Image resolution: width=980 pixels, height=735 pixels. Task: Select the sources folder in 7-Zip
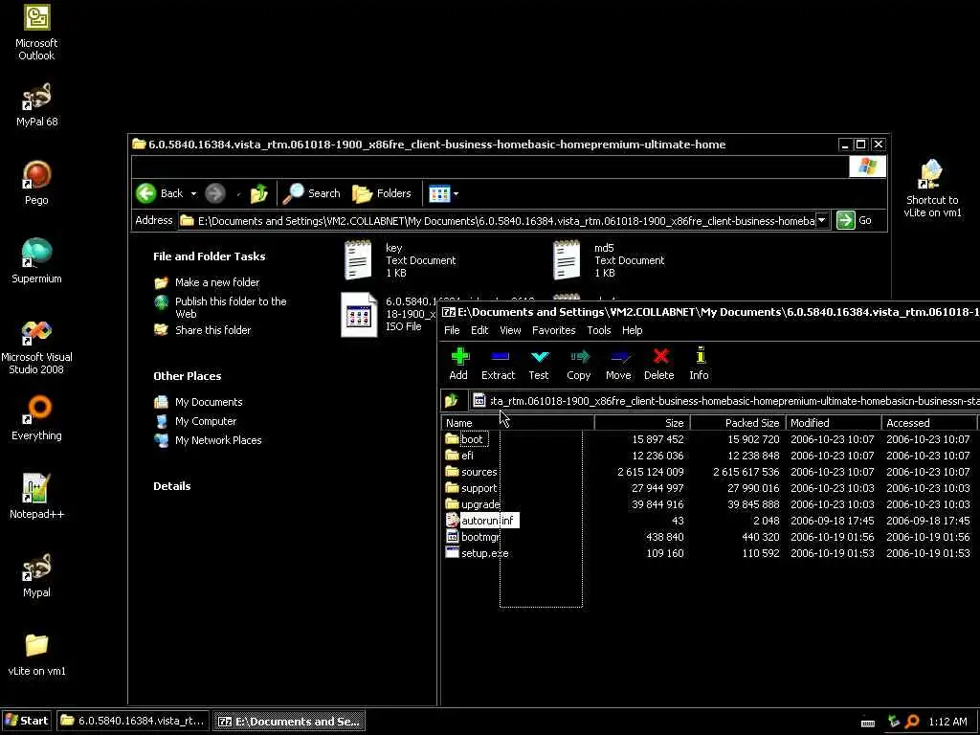[472, 472]
